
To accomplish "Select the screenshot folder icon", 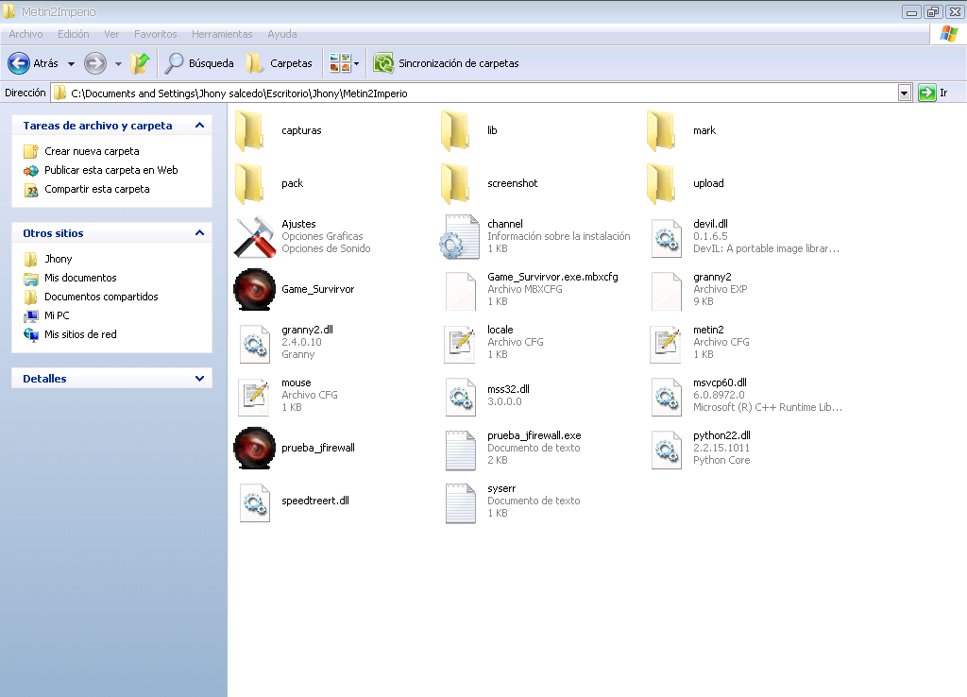I will coord(456,183).
